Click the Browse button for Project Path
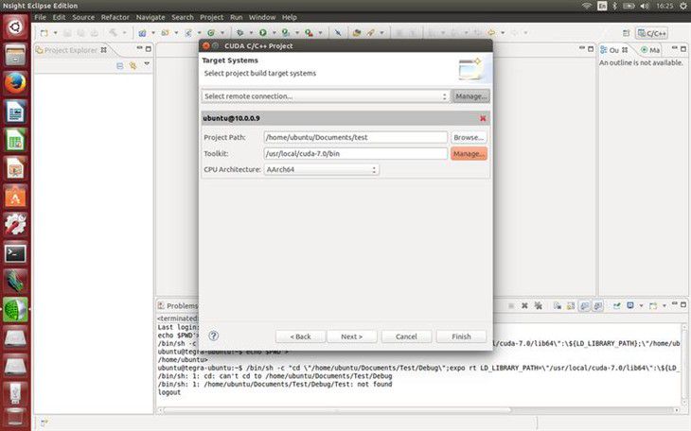691x431 pixels. click(x=469, y=137)
